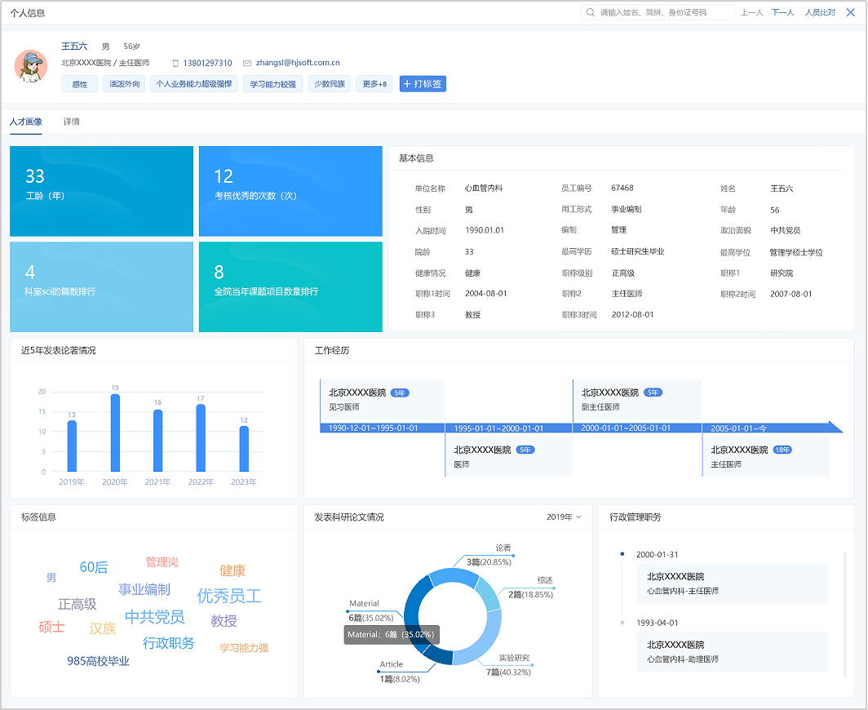
Task: Click timeline segment 1995-01-01~2000-01-01
Action: click(509, 428)
